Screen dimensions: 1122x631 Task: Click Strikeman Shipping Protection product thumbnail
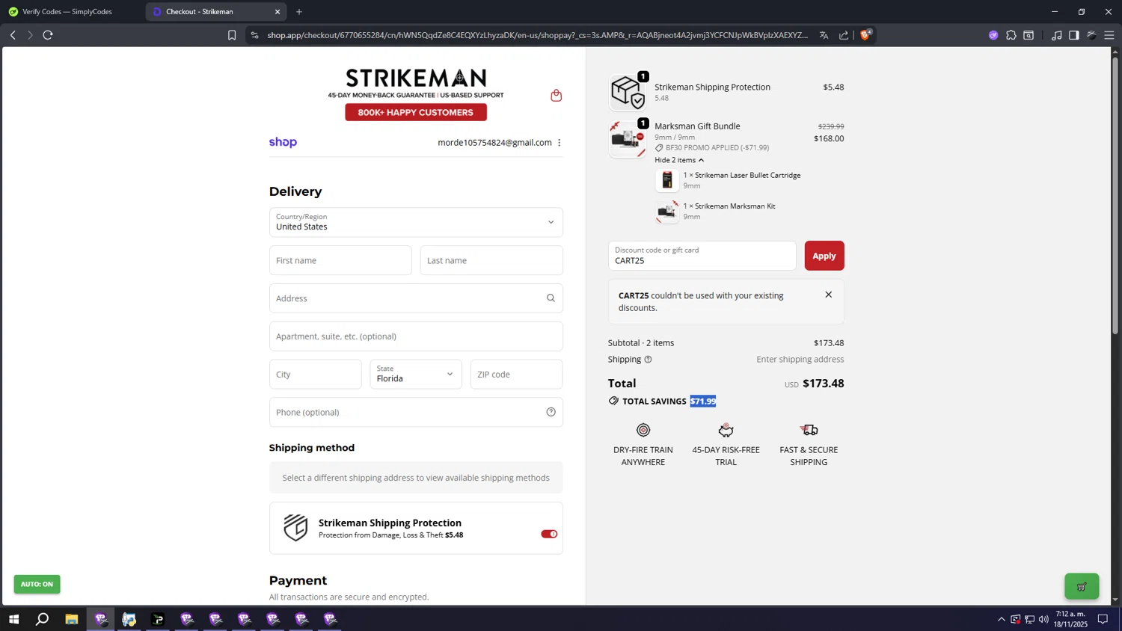pos(628,91)
